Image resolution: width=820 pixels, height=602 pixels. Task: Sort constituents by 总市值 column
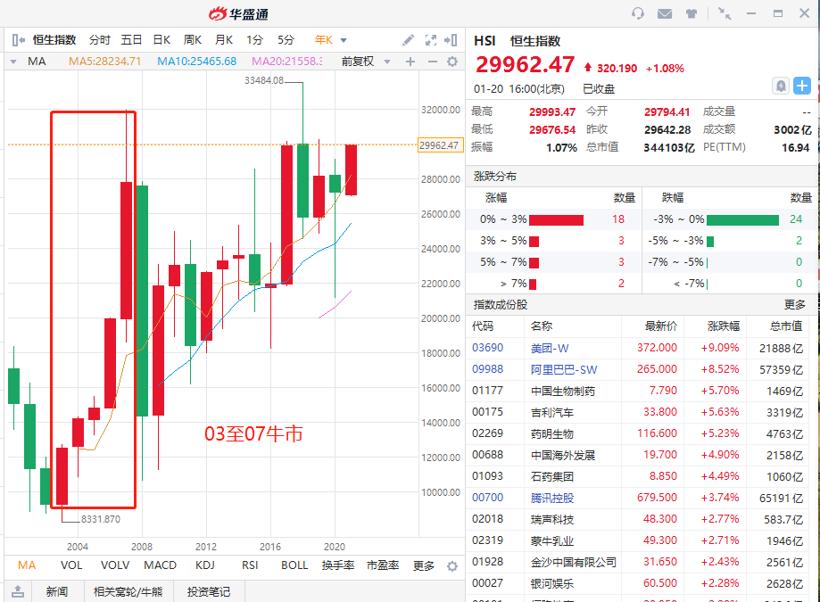(786, 326)
